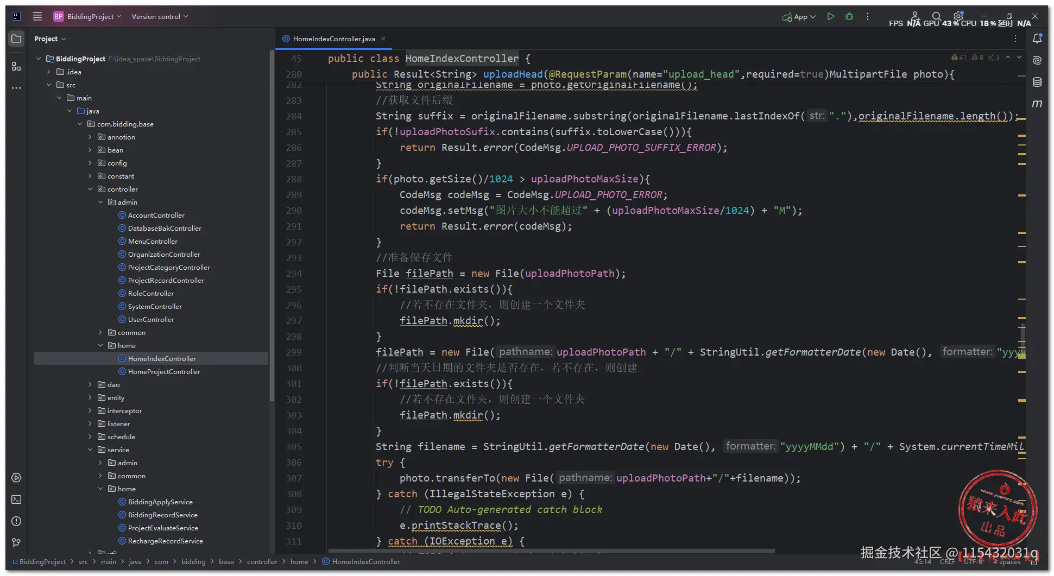
Task: Expand the annotion package
Action: (90, 137)
